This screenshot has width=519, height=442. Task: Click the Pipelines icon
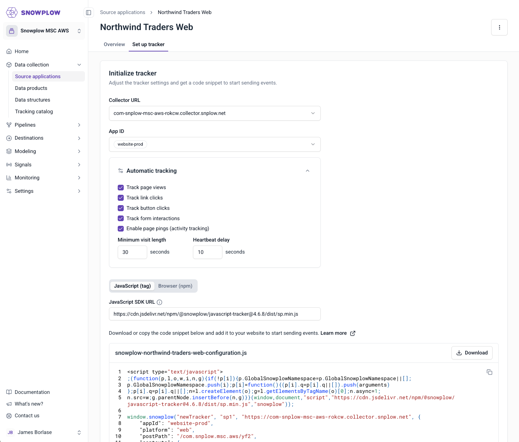point(9,125)
